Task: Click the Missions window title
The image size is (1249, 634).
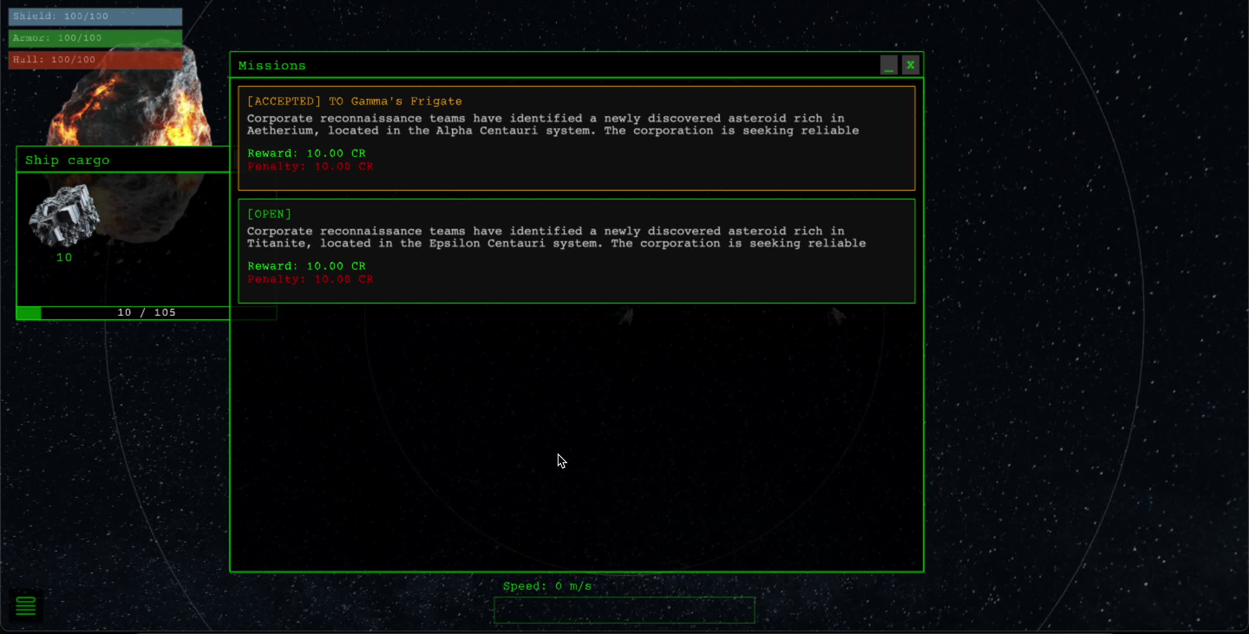Action: click(272, 65)
